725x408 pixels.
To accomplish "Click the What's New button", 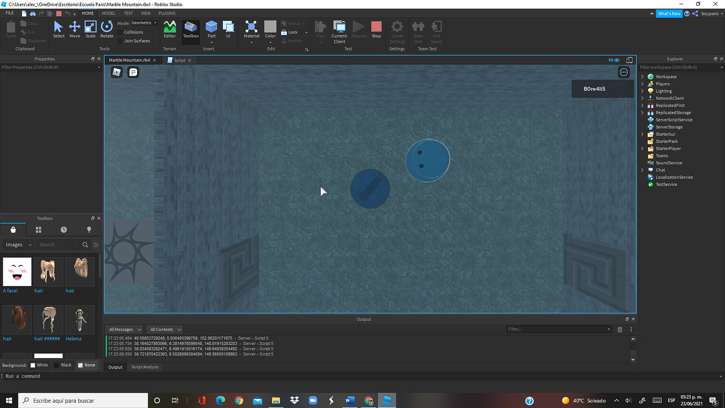I will 669,14.
